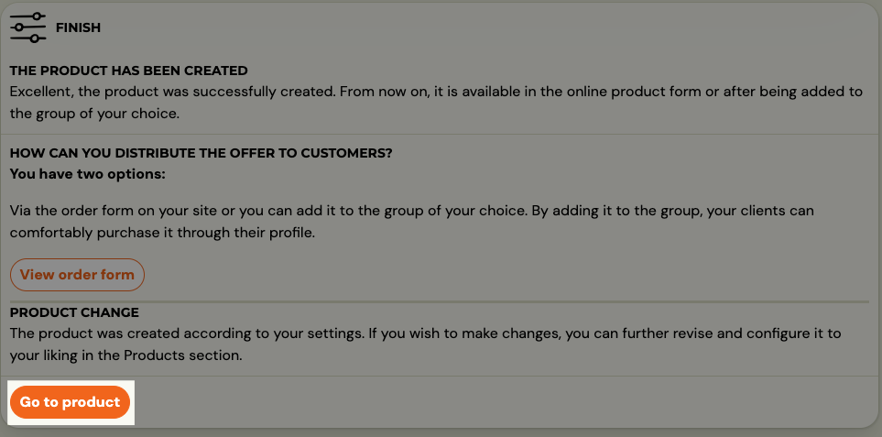Click the thick divider above PRODUCT CHANGE
The height and width of the screenshot is (437, 882).
click(x=440, y=302)
